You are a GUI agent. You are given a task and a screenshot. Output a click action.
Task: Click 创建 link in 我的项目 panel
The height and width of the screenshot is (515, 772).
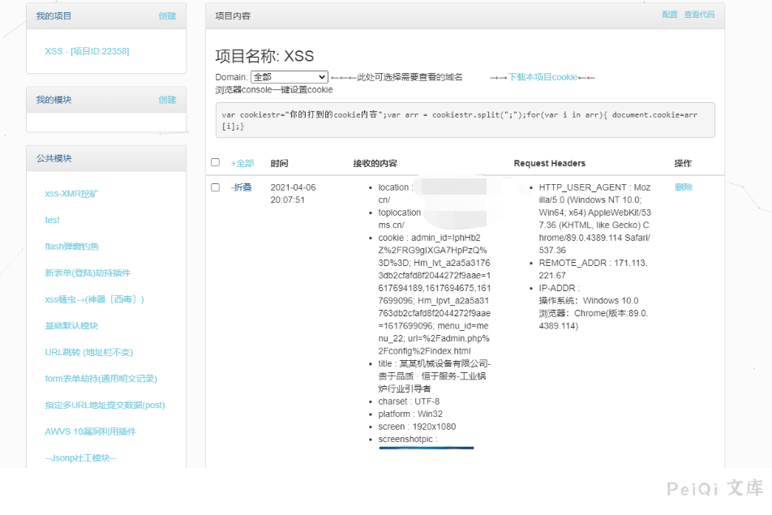(167, 15)
